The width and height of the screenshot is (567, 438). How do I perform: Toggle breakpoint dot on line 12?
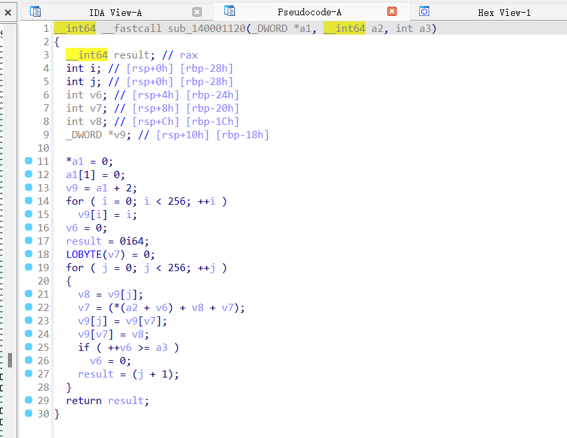(29, 173)
